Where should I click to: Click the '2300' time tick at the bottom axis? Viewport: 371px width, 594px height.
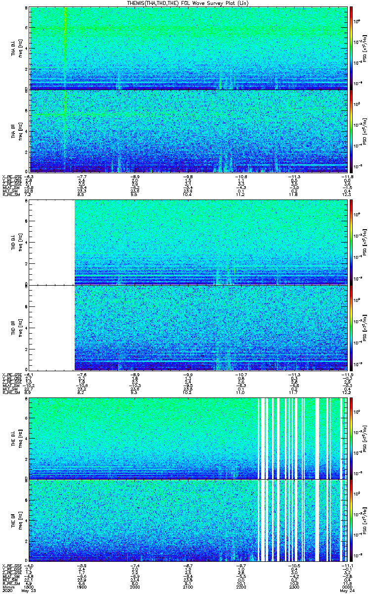click(295, 587)
